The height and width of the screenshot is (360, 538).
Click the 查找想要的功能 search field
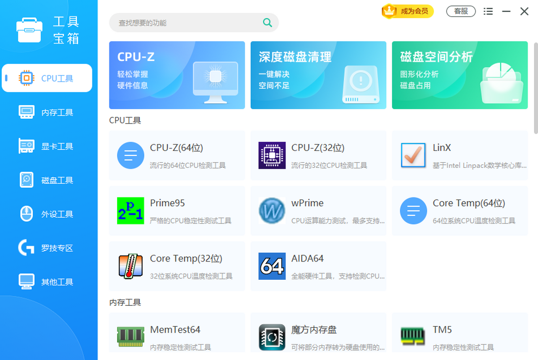click(194, 22)
